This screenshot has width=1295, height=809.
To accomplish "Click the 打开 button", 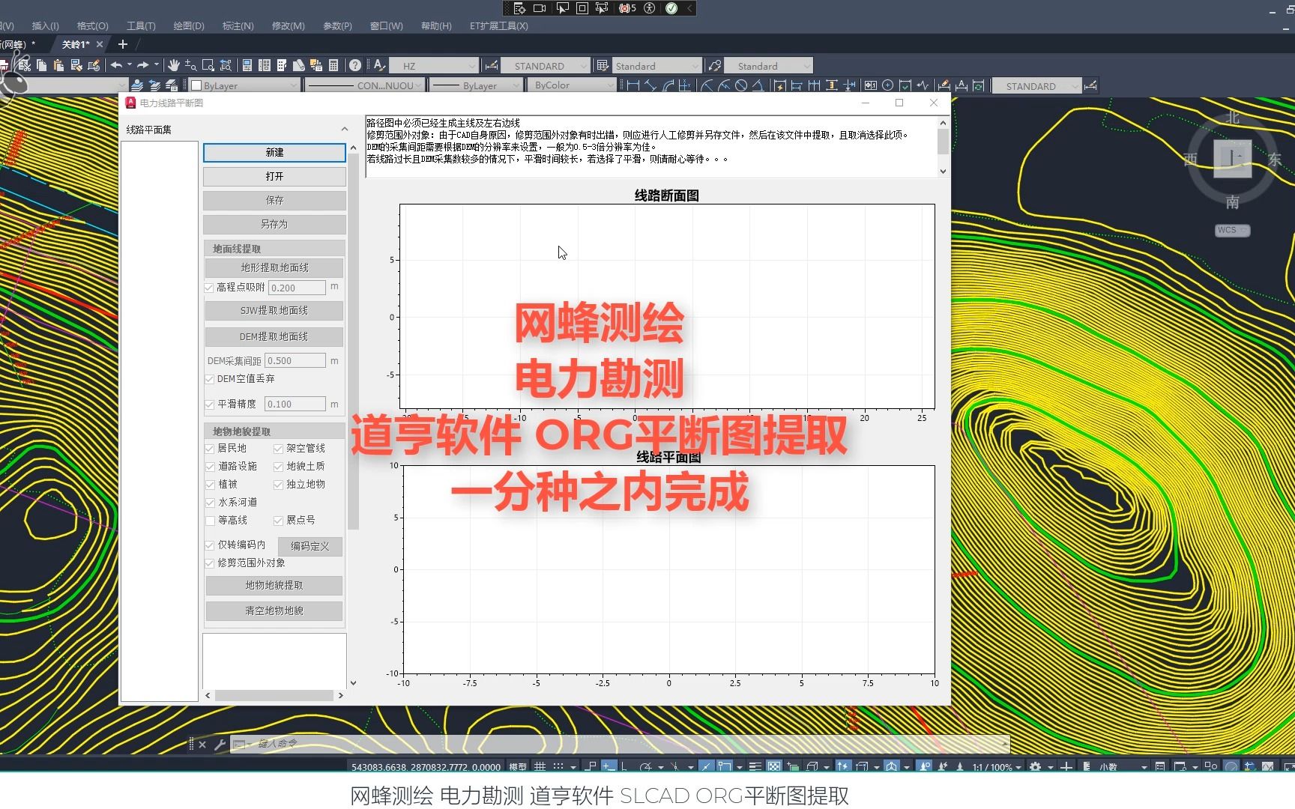I will (x=274, y=177).
